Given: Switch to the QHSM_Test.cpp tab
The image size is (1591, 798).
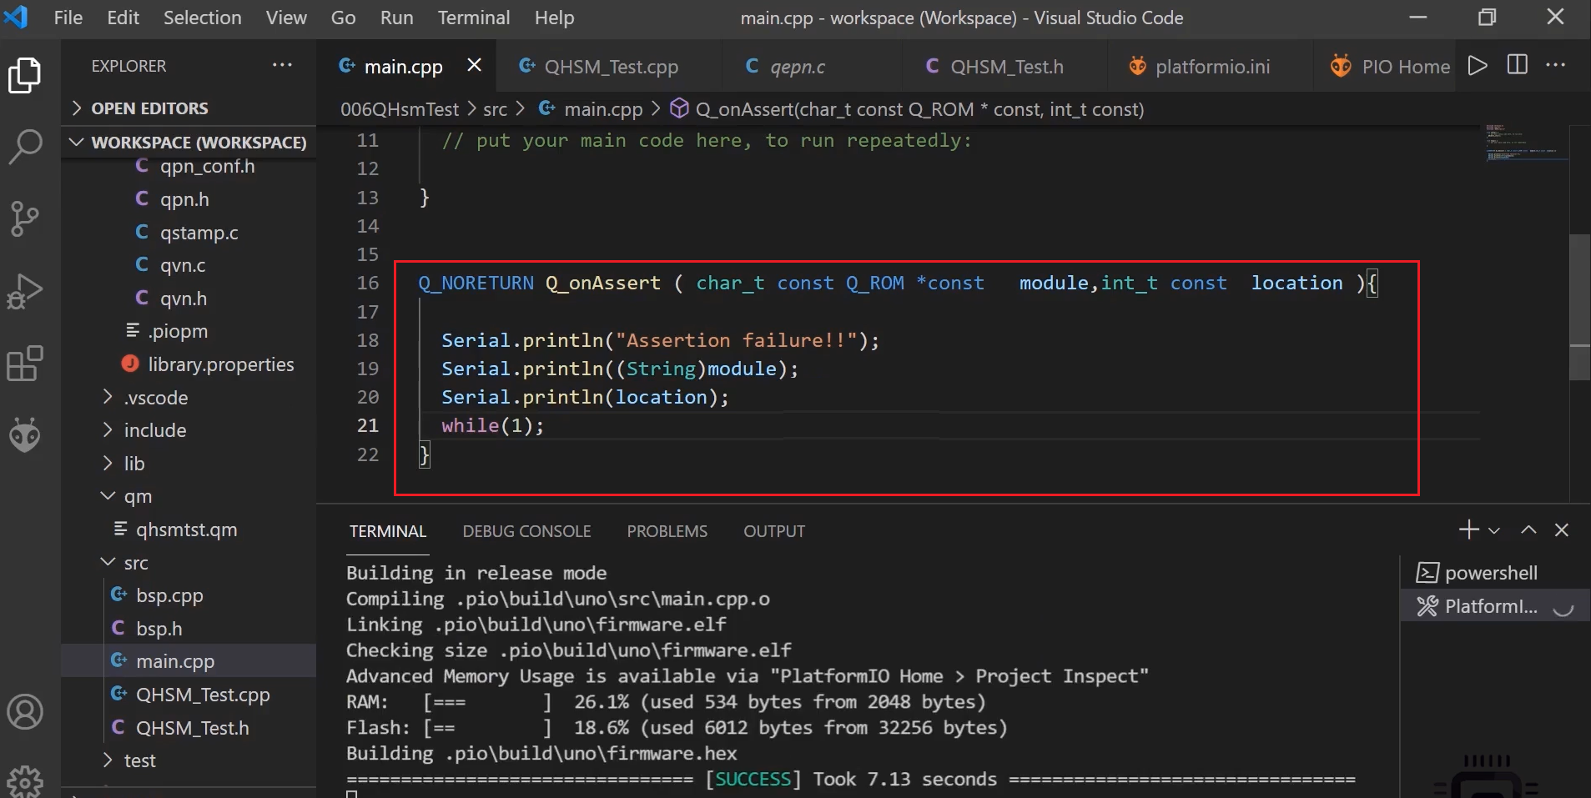Looking at the screenshot, I should point(612,66).
